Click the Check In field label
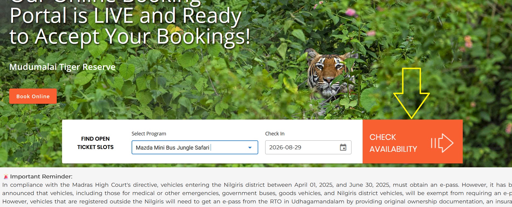 pyautogui.click(x=275, y=133)
